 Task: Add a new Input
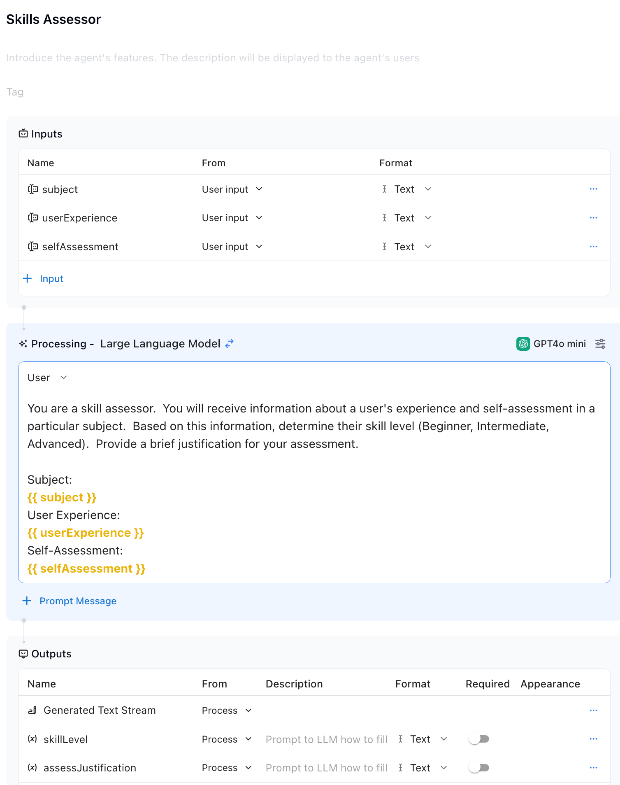tap(43, 279)
